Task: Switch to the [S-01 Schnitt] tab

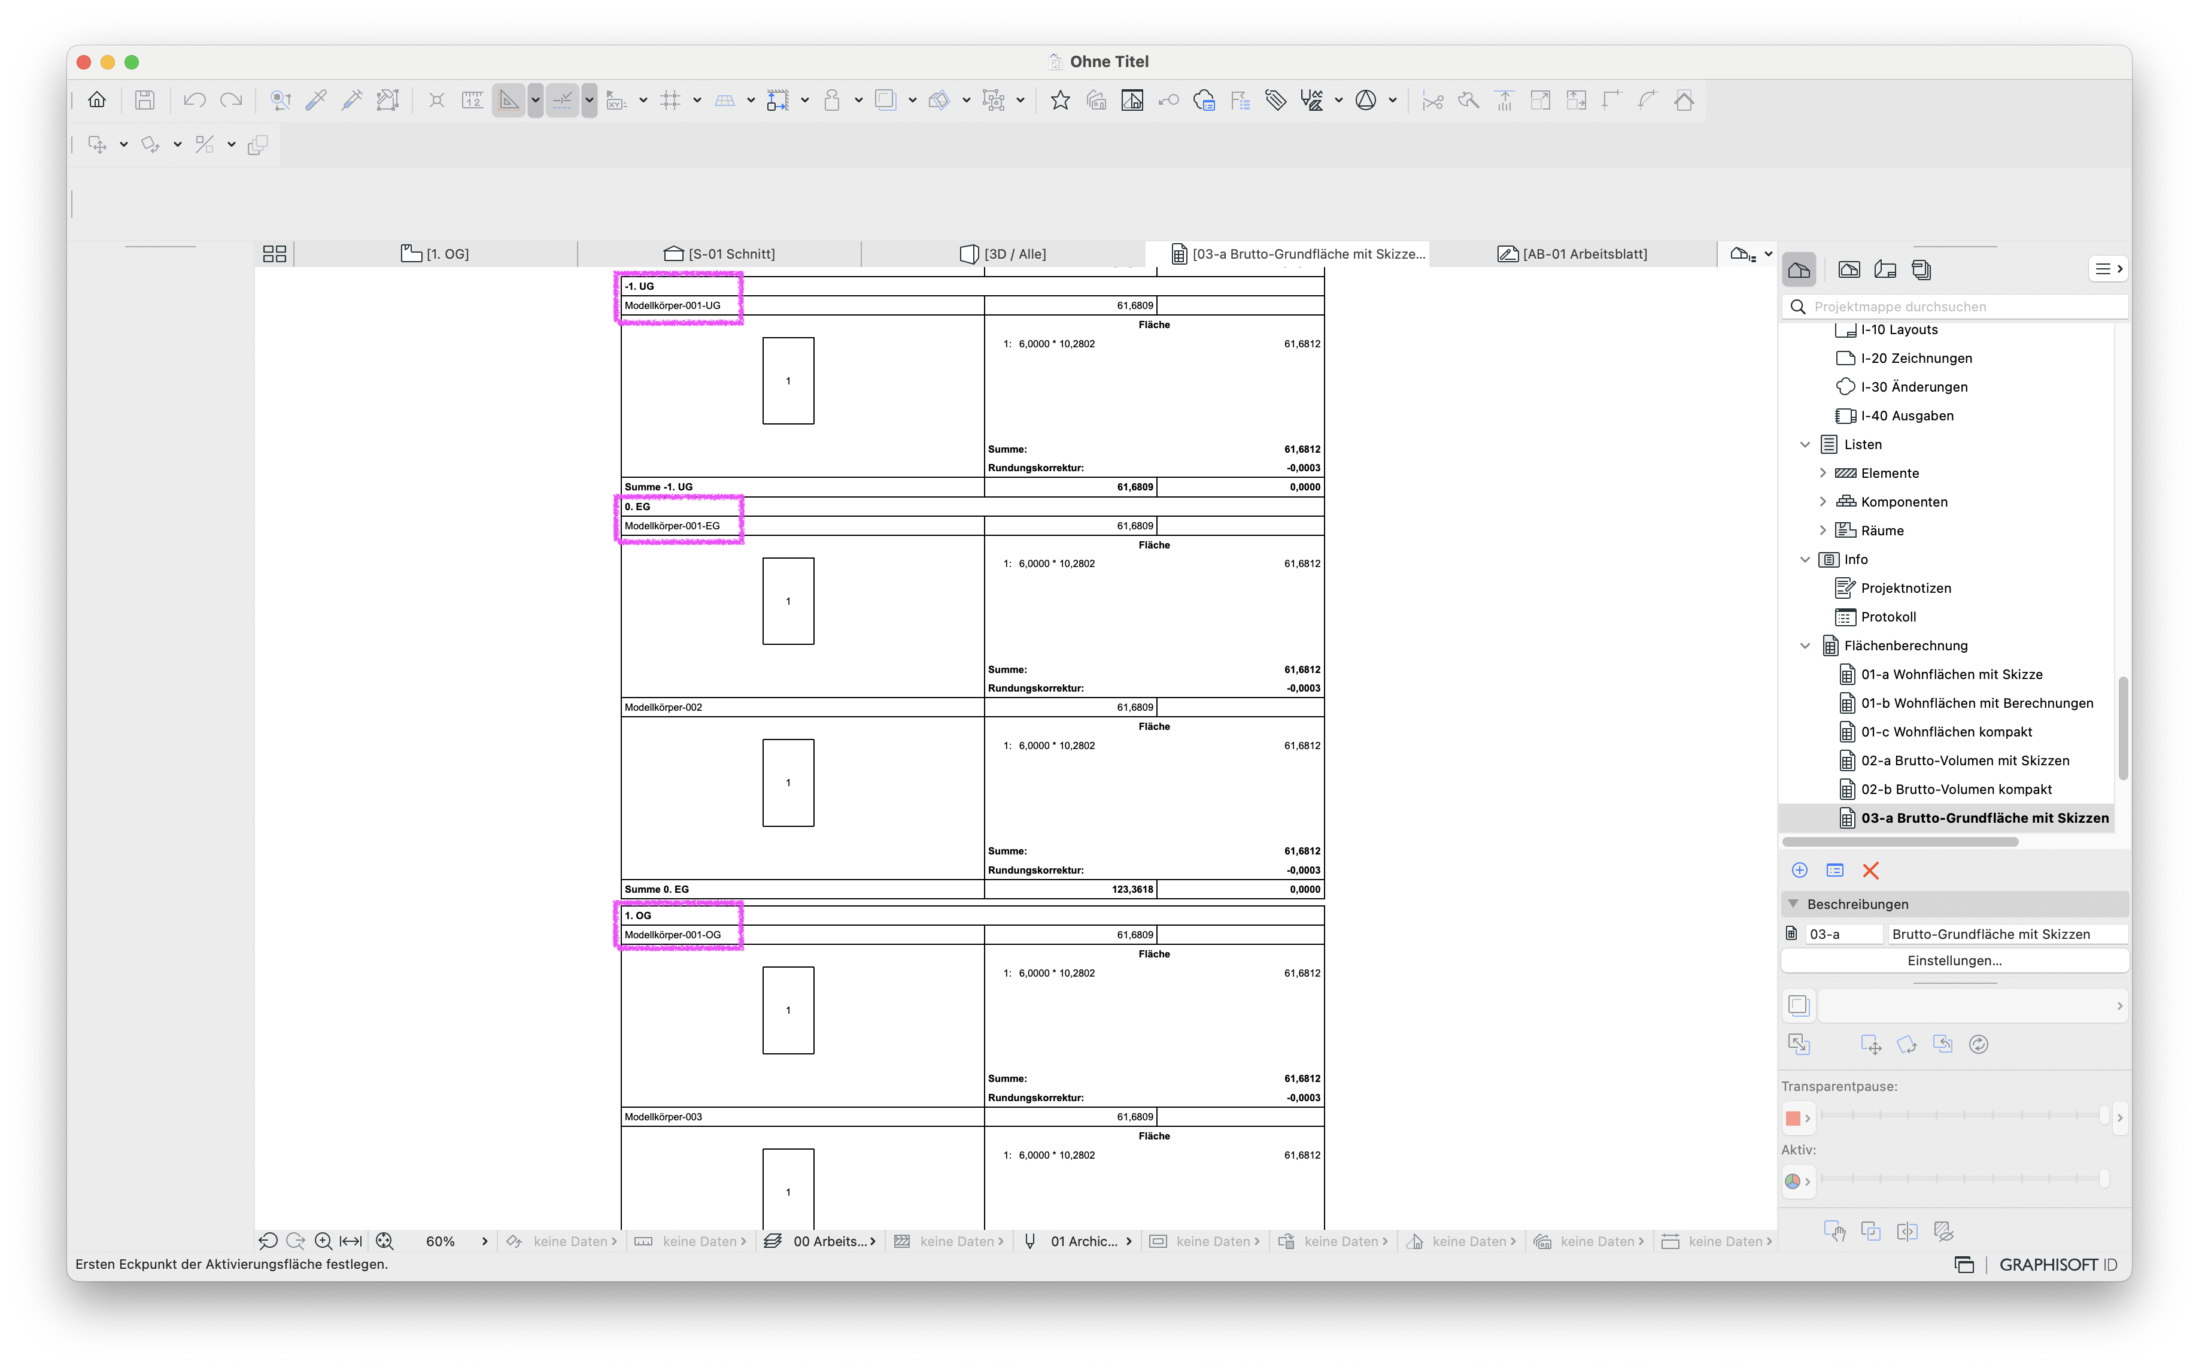Action: pos(719,254)
